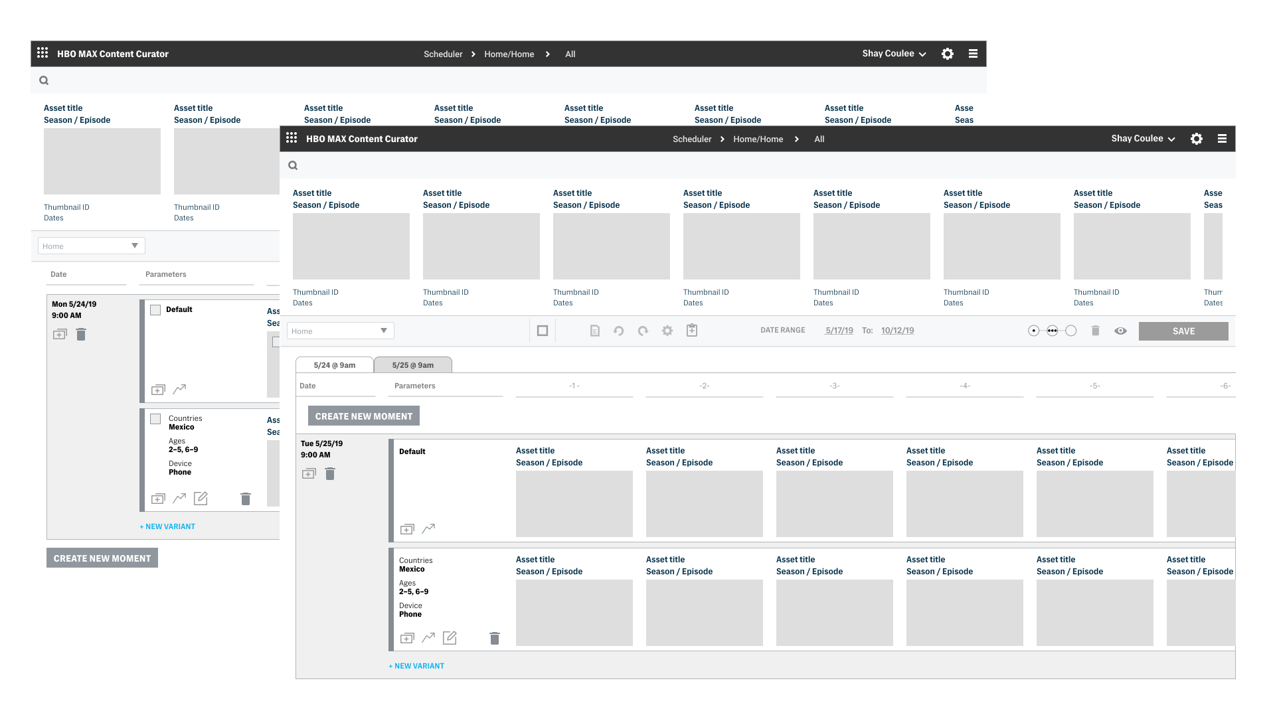Screen dimensions: 1275x717
Task: Click the -2- column header
Action: (x=705, y=386)
